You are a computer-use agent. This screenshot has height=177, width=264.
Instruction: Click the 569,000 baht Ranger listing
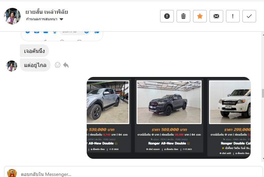click(x=169, y=117)
